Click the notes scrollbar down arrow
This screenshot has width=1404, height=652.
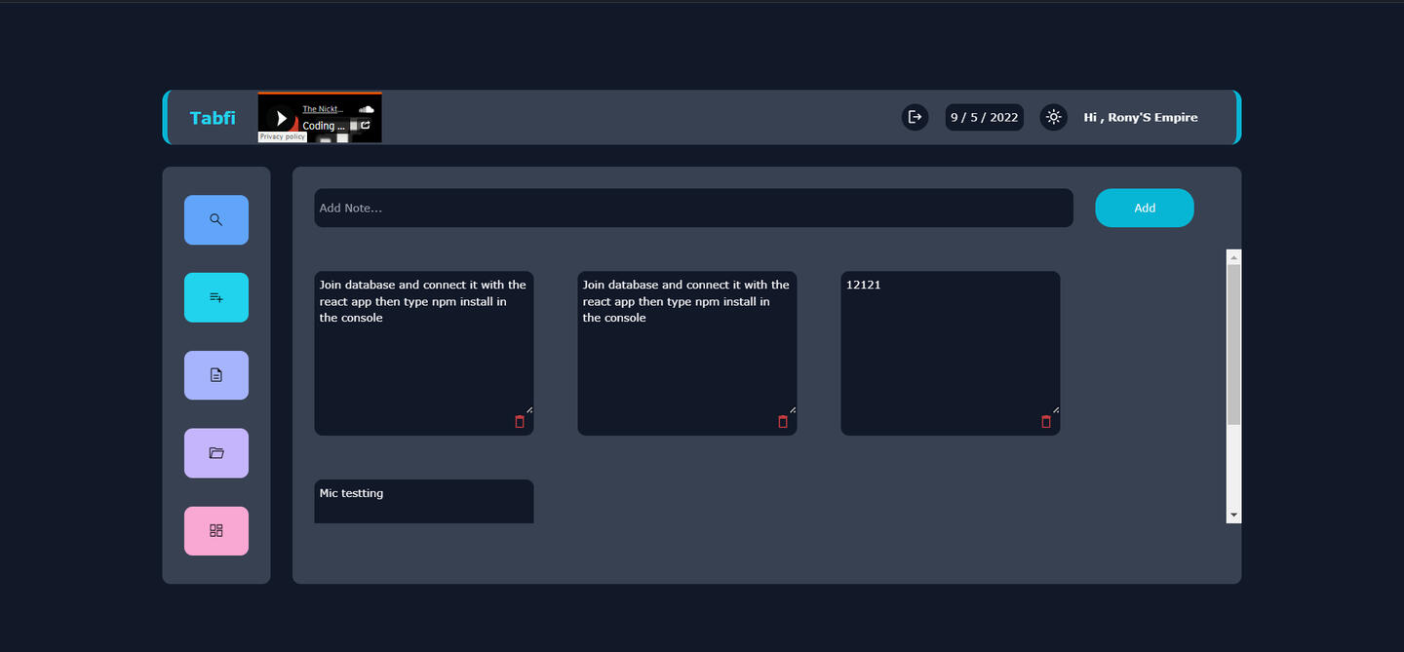(x=1233, y=515)
